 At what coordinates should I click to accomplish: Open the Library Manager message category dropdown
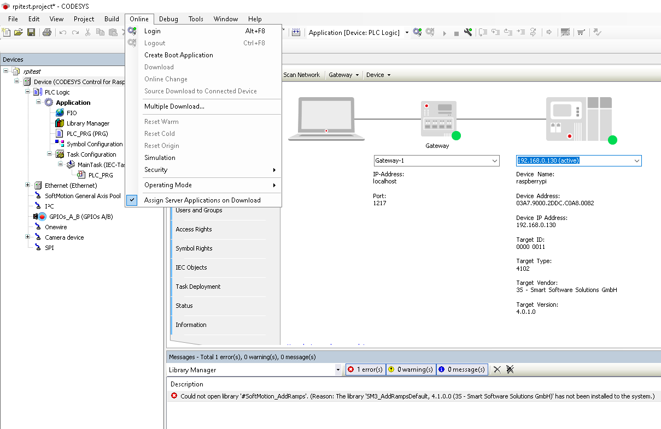click(338, 370)
